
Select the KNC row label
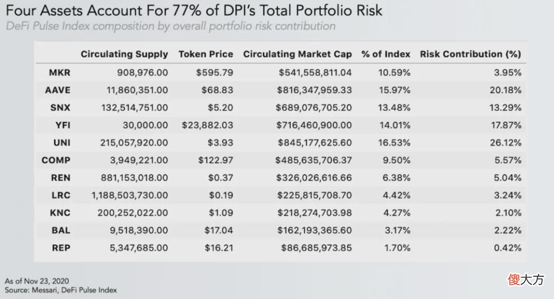coord(60,213)
